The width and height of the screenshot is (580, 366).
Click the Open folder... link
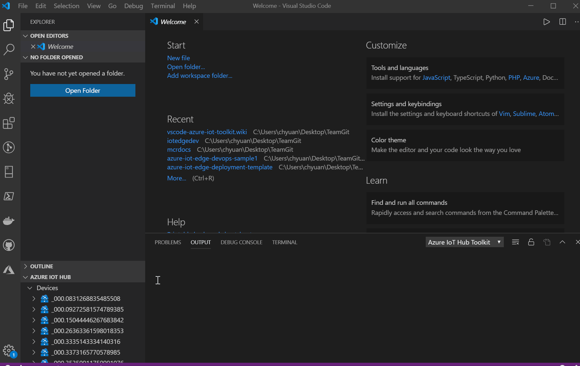[x=186, y=67]
